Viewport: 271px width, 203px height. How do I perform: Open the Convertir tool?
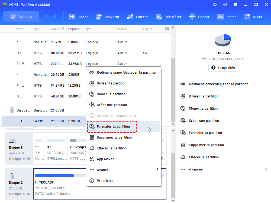99,17
